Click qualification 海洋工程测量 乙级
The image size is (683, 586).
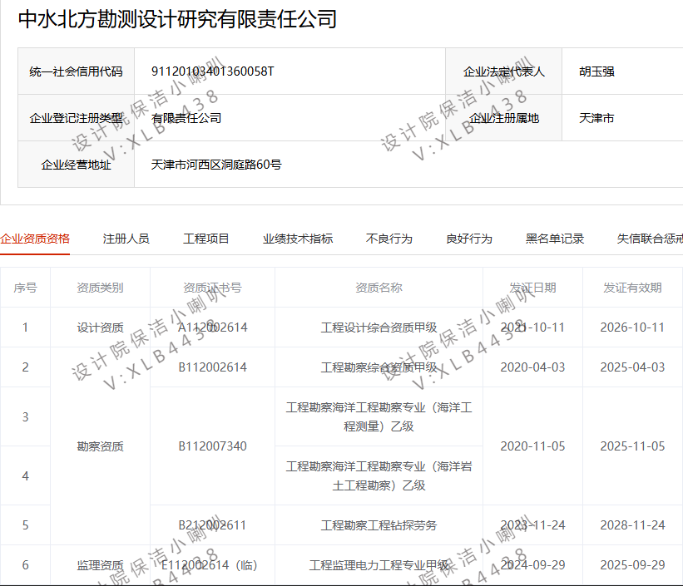[x=379, y=416]
